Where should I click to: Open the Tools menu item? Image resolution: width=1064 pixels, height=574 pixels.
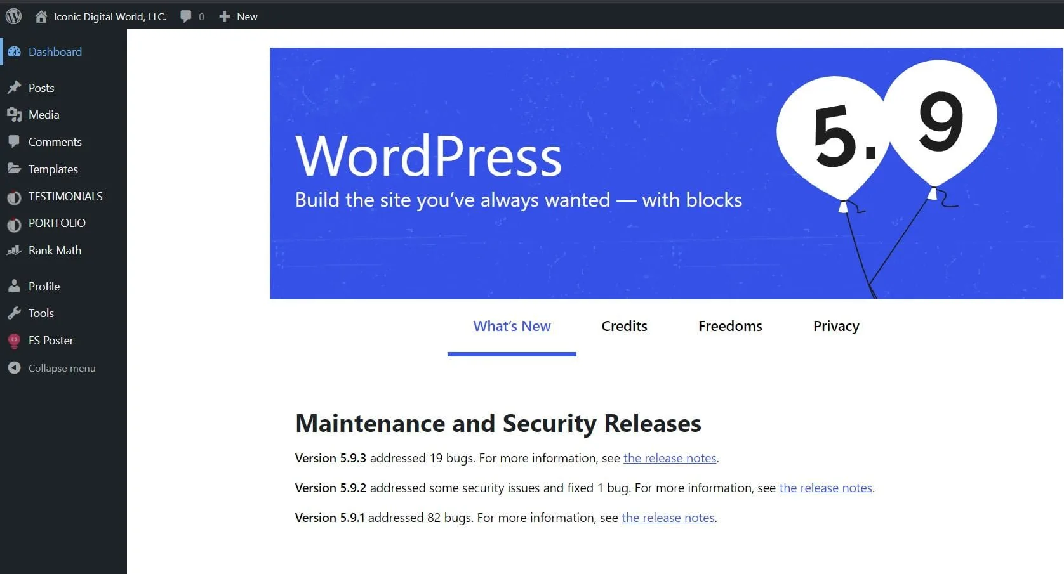[41, 313]
